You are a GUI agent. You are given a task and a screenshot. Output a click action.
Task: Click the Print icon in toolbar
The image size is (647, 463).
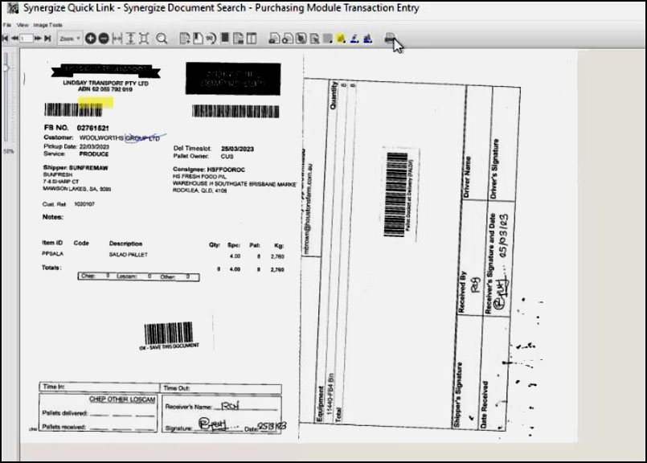click(x=390, y=38)
